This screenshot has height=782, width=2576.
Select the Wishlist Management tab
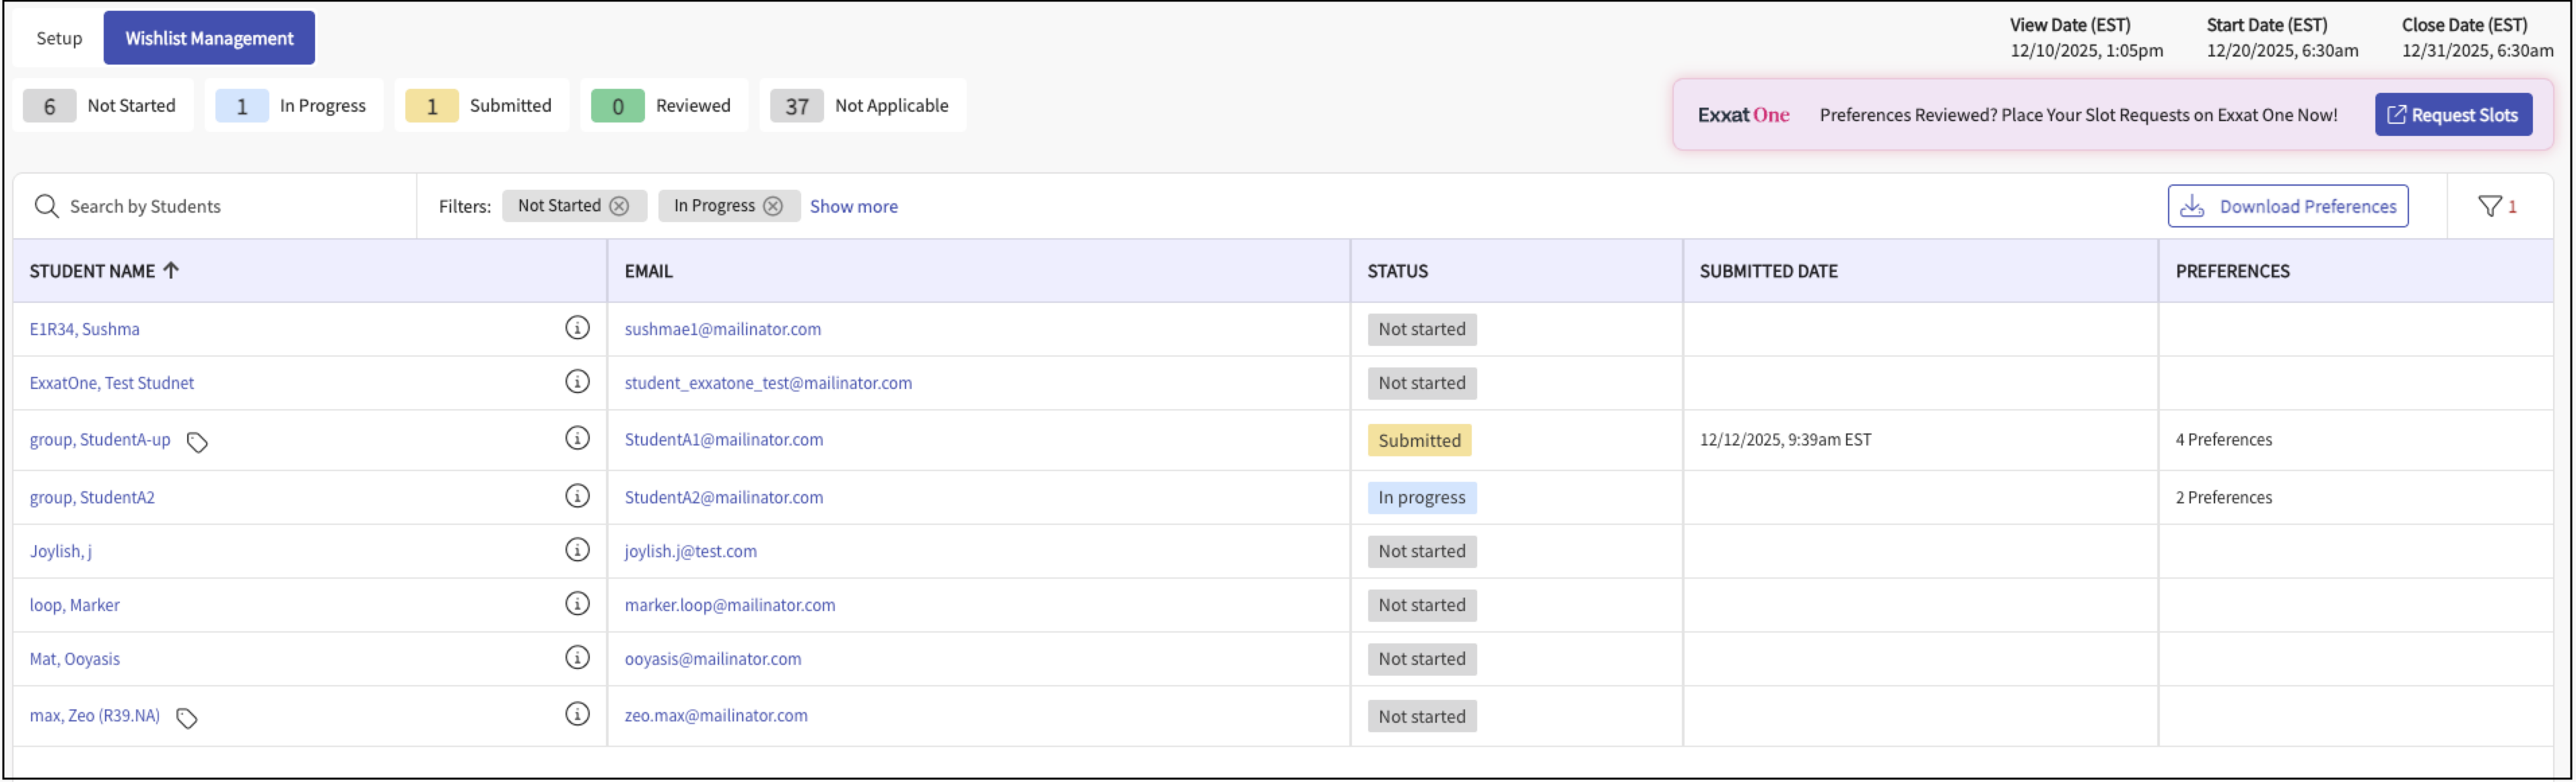[209, 38]
